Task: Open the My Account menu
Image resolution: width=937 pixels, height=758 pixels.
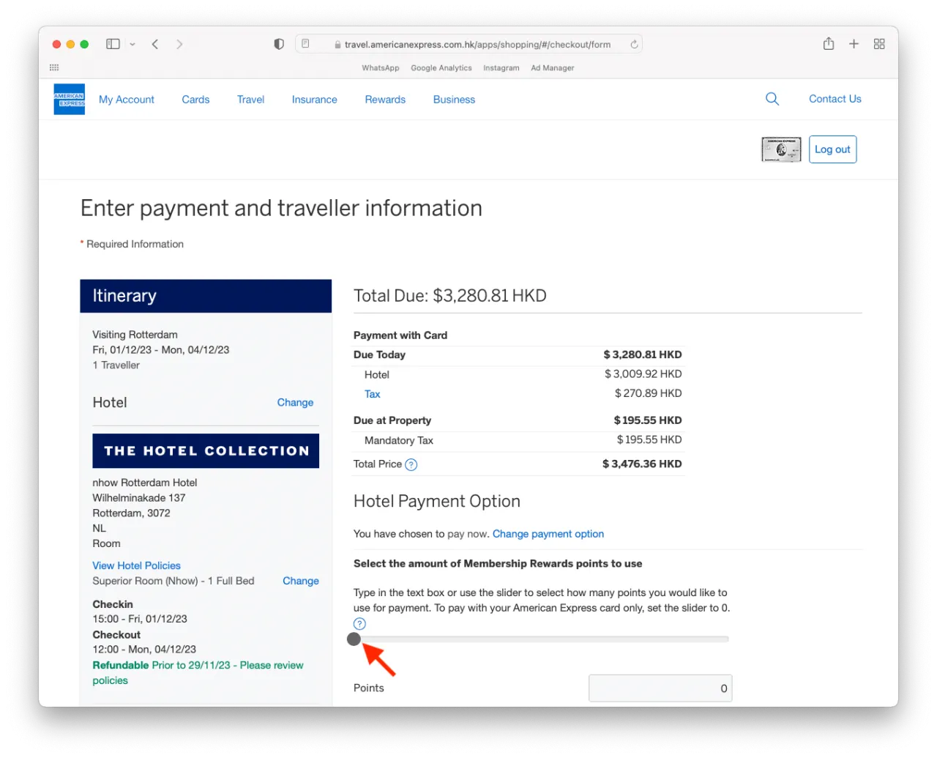Action: click(127, 100)
